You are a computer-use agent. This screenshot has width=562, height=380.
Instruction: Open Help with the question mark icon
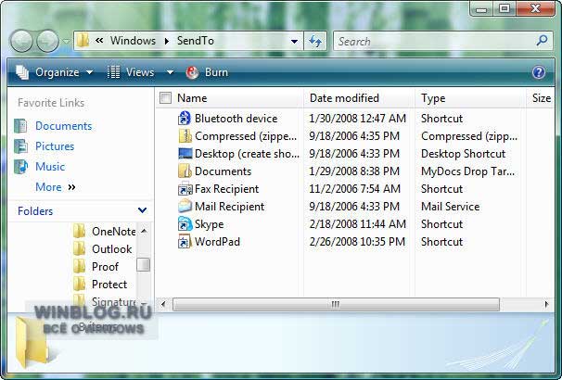pos(539,72)
